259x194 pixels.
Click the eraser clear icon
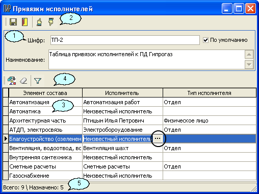pyautogui.click(x=23, y=81)
